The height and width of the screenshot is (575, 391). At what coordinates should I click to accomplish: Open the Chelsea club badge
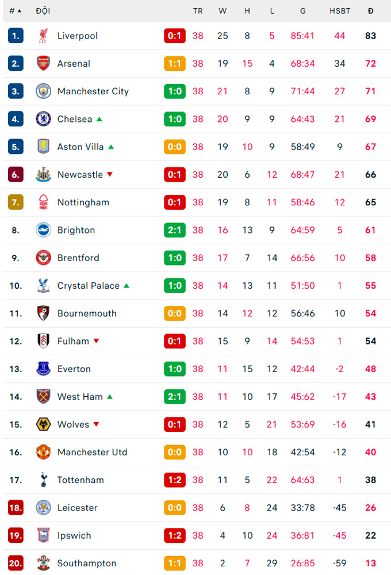coord(43,119)
